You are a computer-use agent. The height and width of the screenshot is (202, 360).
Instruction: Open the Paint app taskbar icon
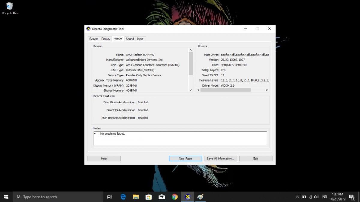200,197
